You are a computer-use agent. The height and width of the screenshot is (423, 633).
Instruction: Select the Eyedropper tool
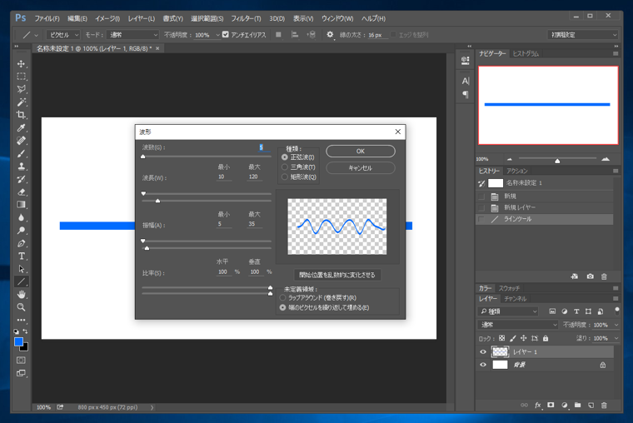(22, 128)
